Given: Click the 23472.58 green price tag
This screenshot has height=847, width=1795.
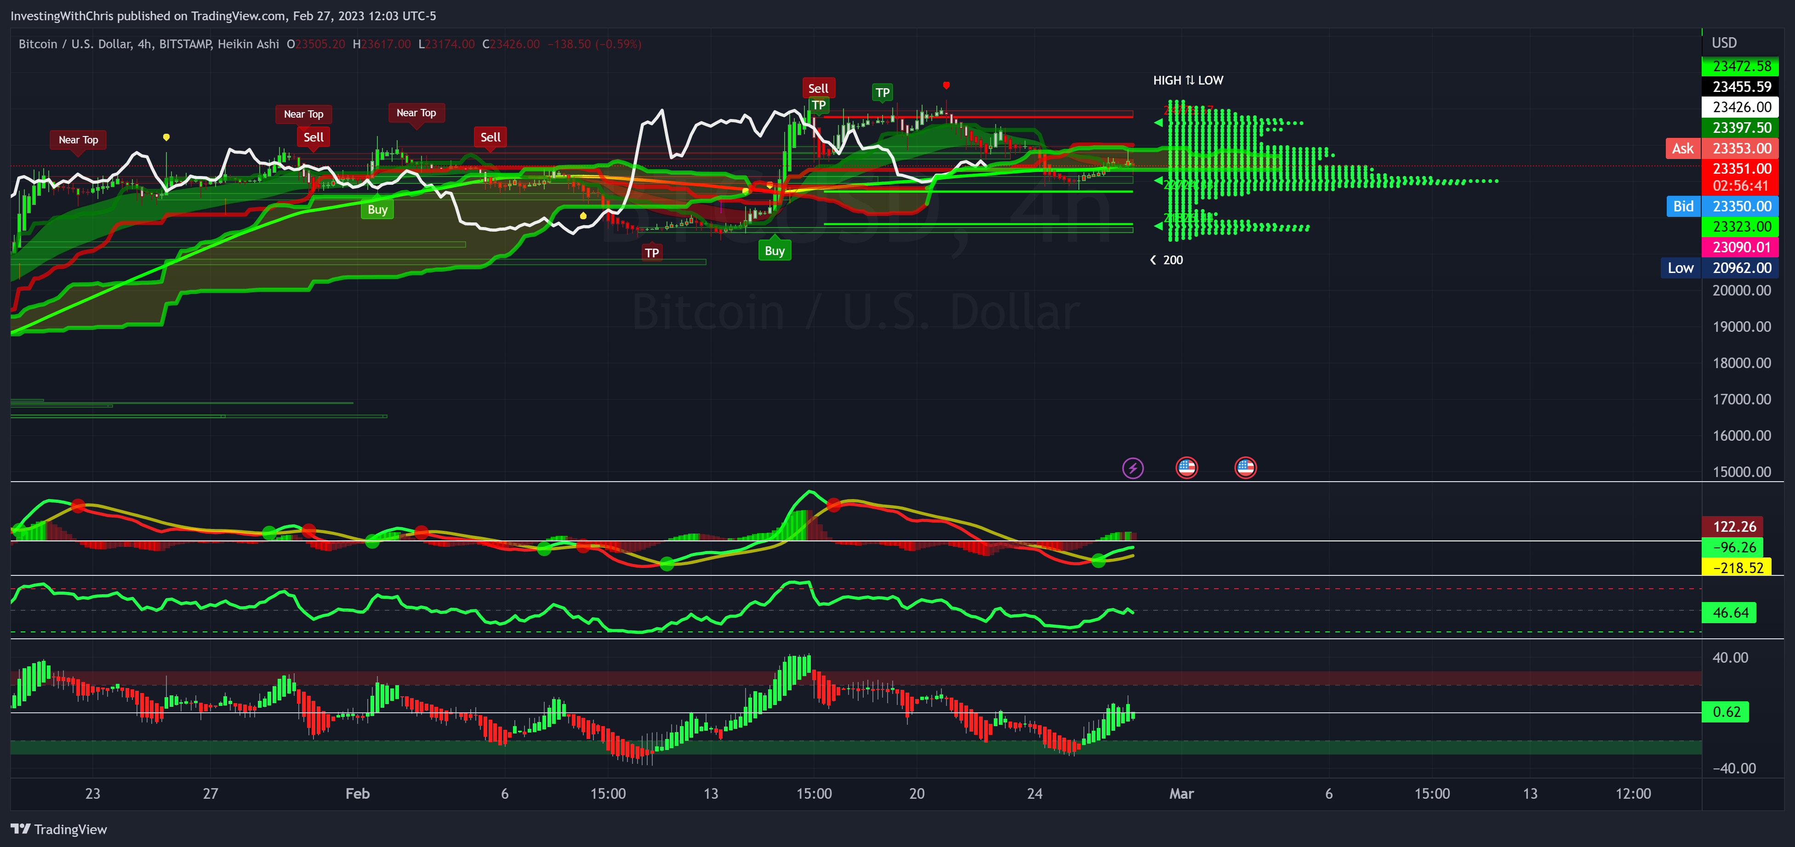Looking at the screenshot, I should (1741, 66).
